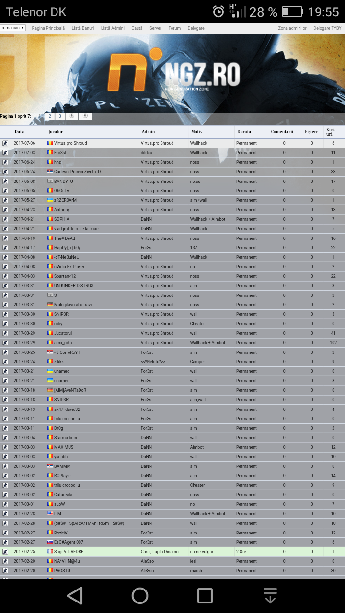Click Delogare TYBY to log out
Screen dimensions: 345x613
[x=327, y=28]
